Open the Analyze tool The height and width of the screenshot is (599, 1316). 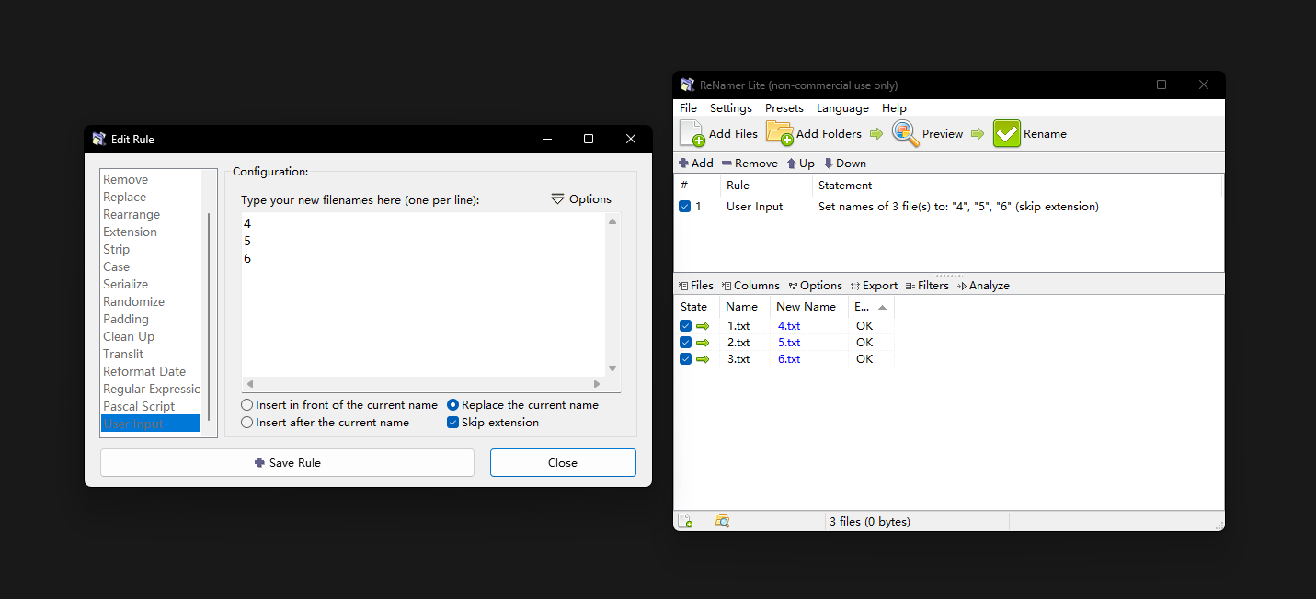(x=983, y=286)
